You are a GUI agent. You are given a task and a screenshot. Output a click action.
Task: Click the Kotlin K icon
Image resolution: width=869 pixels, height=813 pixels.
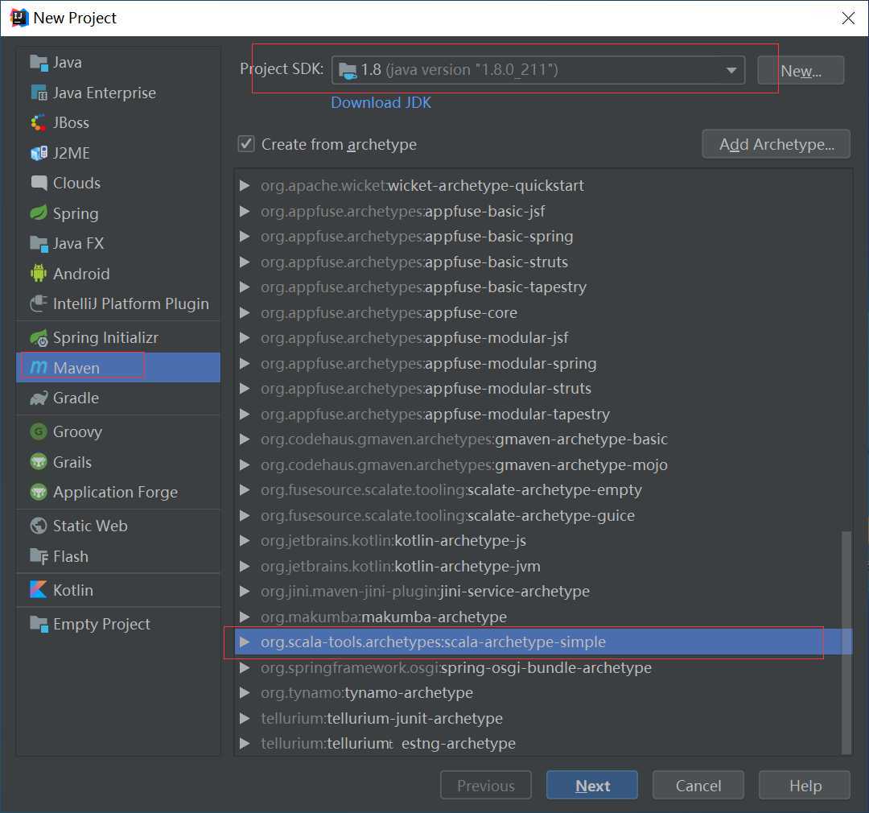[x=39, y=589]
